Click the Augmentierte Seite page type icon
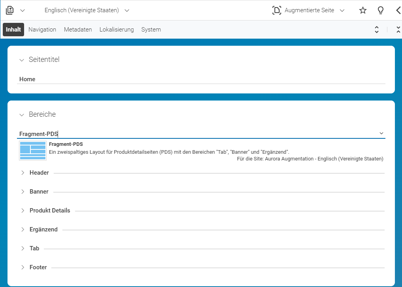402x287 pixels. point(277,10)
